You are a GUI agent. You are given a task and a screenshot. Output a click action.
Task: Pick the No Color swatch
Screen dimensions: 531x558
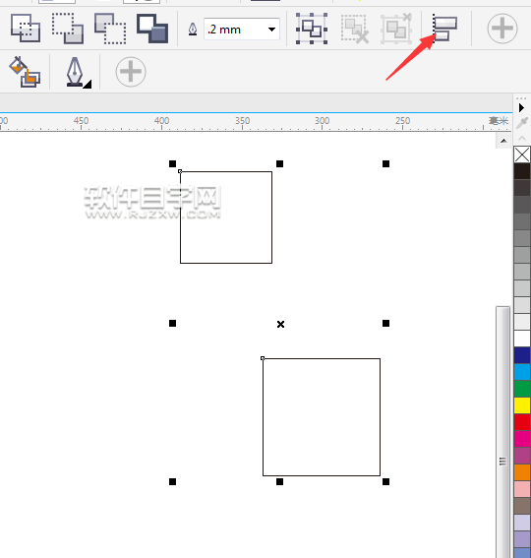(x=522, y=155)
